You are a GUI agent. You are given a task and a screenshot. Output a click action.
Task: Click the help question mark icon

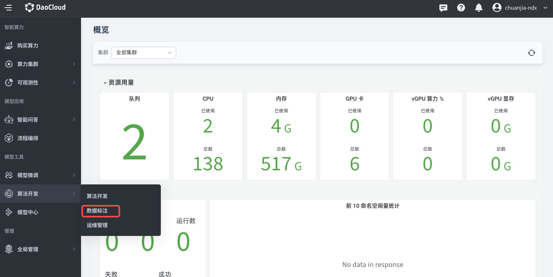coord(461,8)
